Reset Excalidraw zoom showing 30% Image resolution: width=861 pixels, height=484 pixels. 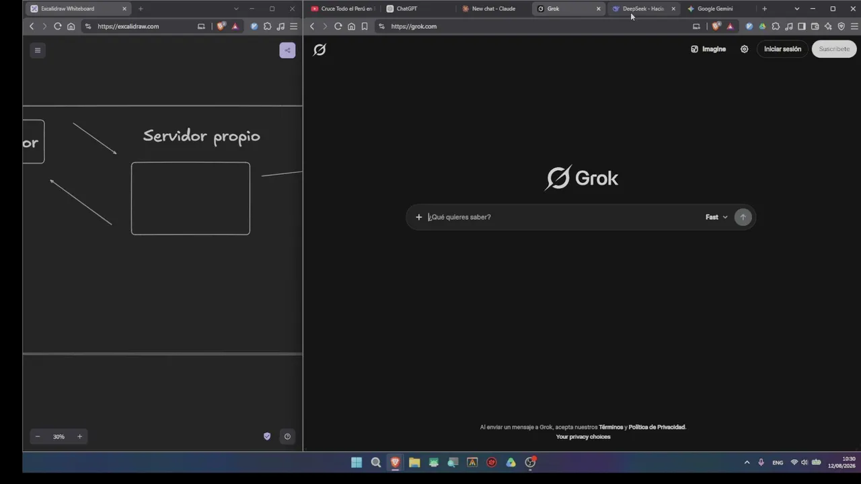(59, 437)
